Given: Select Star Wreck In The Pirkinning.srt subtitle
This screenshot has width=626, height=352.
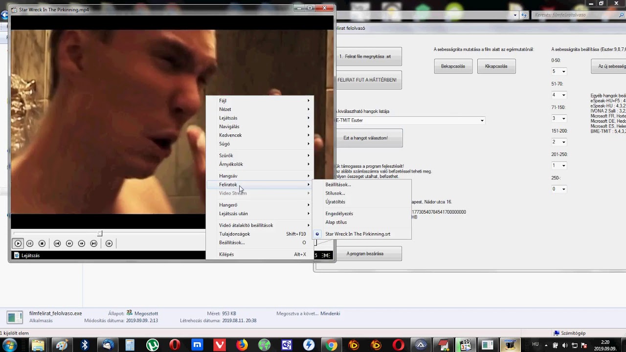Looking at the screenshot, I should [362, 234].
